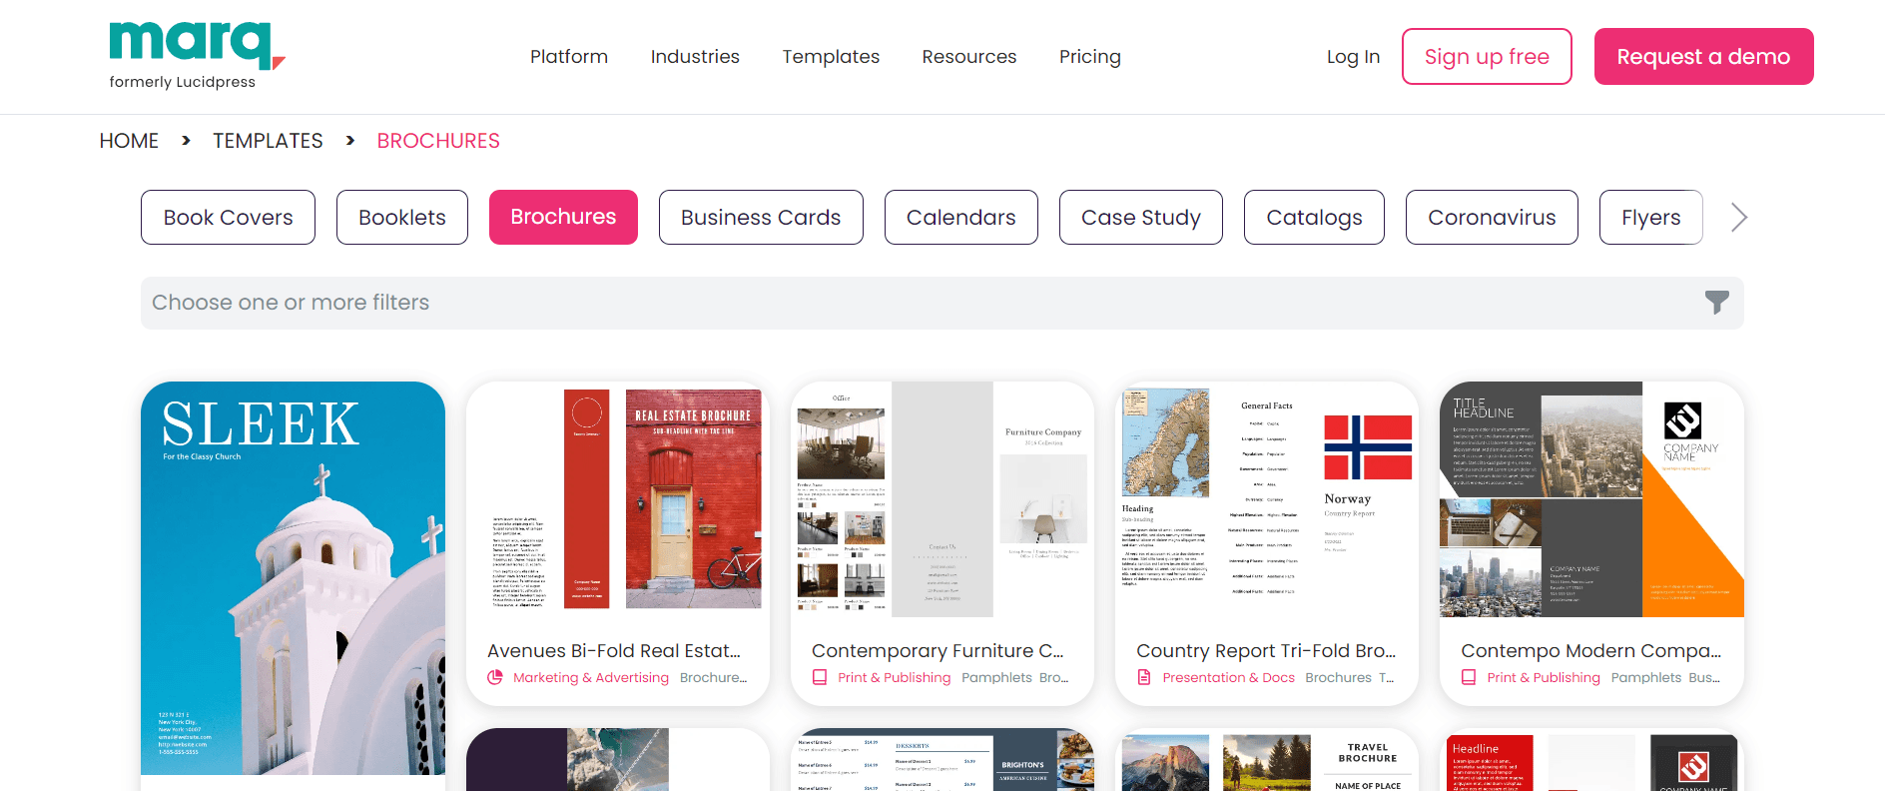This screenshot has width=1885, height=791.
Task: Click the document icon under Country Report
Action: [1144, 677]
